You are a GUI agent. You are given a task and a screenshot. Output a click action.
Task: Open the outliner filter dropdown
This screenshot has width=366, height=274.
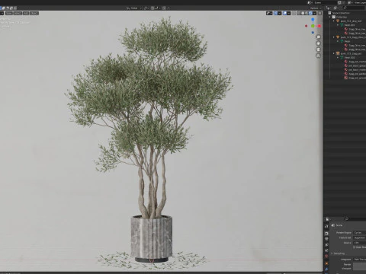coord(336,8)
